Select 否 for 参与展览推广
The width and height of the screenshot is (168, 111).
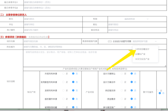[x=132, y=107]
